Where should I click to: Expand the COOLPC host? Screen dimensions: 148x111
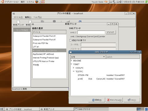tap(74, 68)
